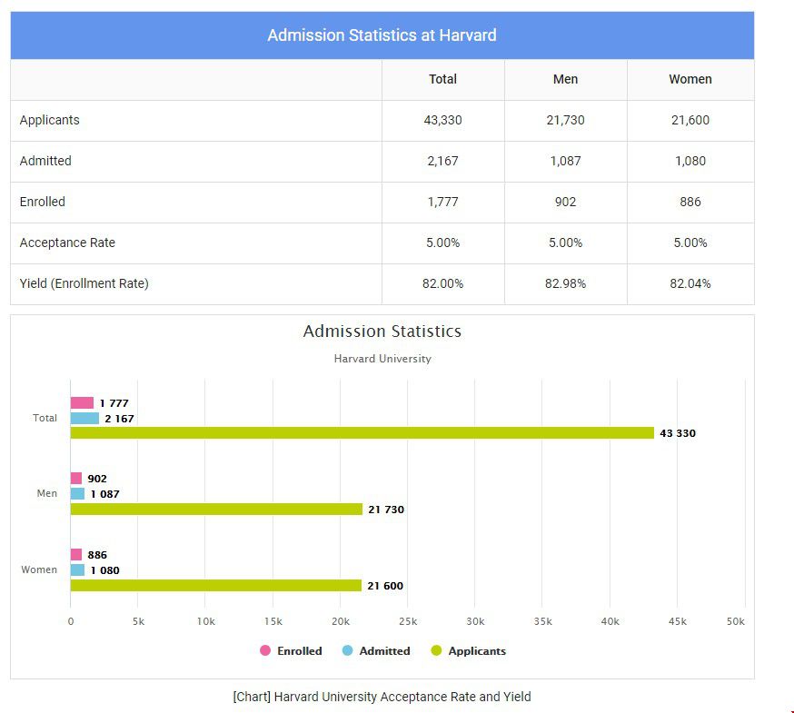Click the "886" women enrolled table cell
The width and height of the screenshot is (794, 713).
pos(690,202)
